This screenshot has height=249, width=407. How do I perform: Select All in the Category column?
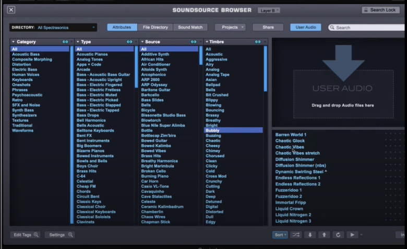pos(40,49)
